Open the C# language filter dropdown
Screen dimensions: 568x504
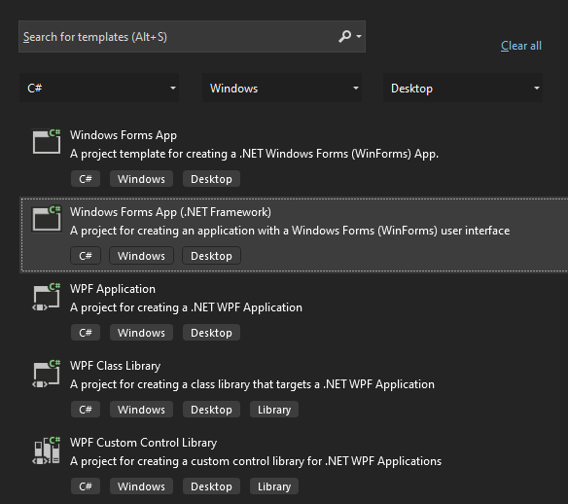pyautogui.click(x=99, y=88)
